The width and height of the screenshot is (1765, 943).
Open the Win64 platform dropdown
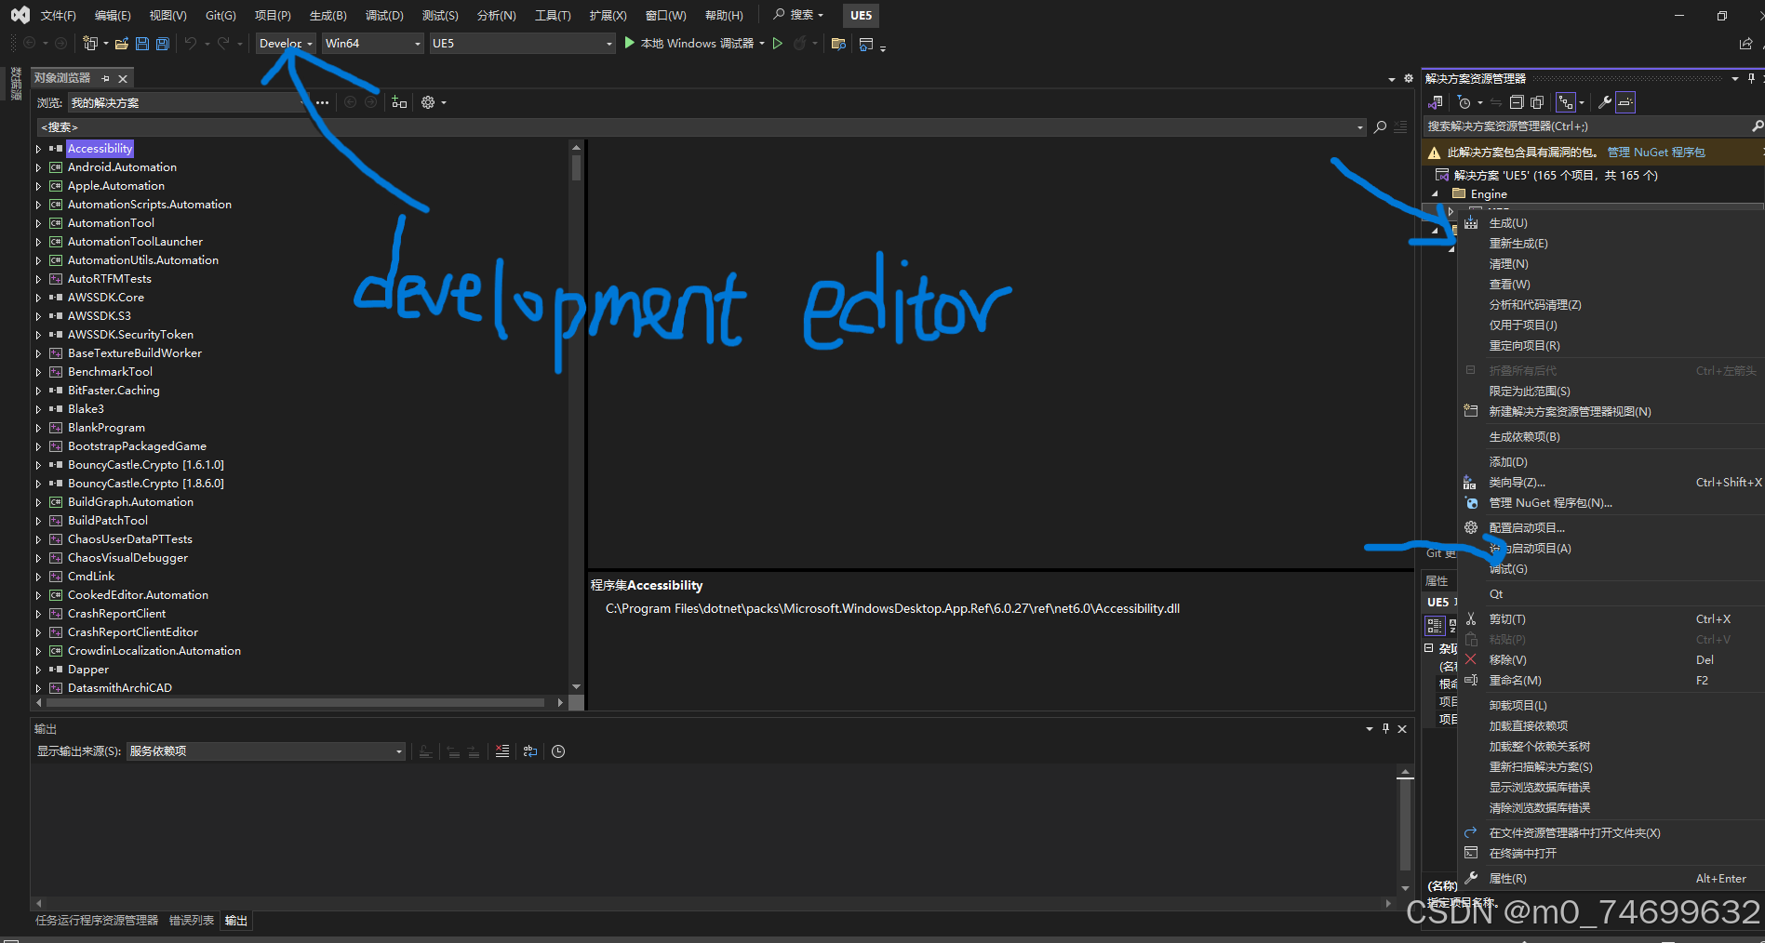tap(372, 44)
